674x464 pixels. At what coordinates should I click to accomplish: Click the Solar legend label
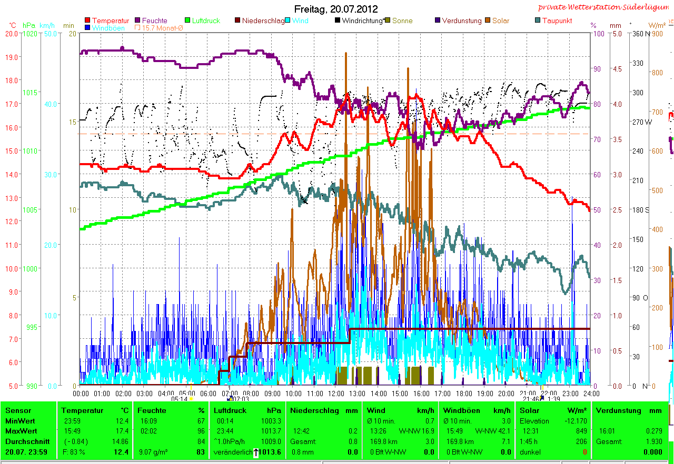[501, 21]
